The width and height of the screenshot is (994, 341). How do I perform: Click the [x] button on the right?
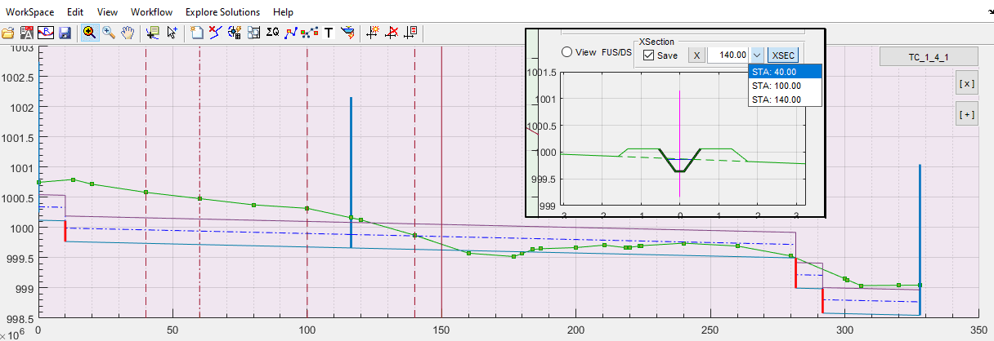[966, 84]
